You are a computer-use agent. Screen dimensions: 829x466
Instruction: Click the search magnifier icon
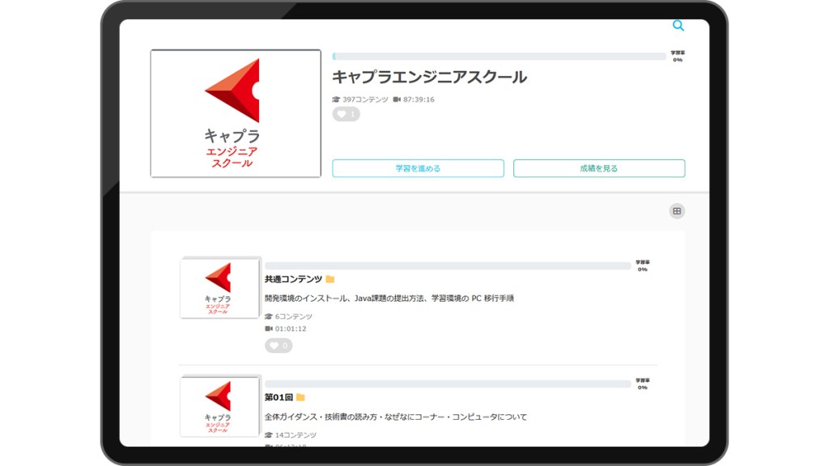(x=678, y=26)
